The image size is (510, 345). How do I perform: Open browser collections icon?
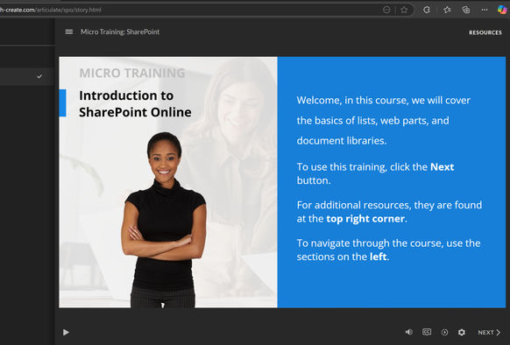(x=466, y=10)
